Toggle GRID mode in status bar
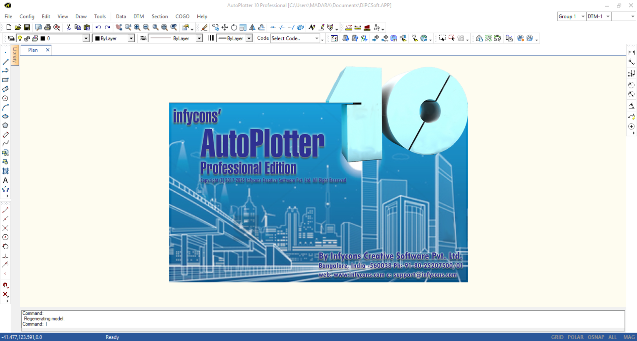This screenshot has height=341, width=637. [557, 337]
